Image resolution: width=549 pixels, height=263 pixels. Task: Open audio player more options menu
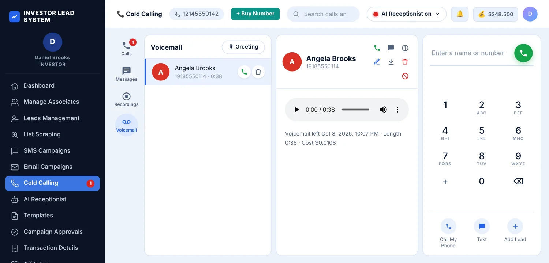point(397,110)
